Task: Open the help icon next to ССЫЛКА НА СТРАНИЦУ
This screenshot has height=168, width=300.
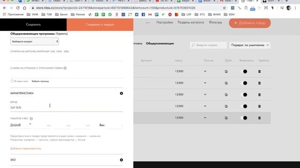Action: click(65, 68)
